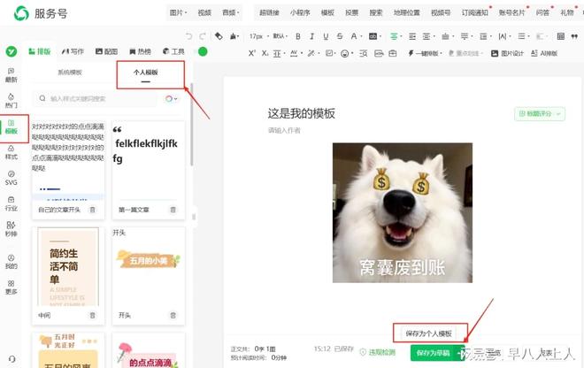Click the 保存为个人模板 button
The height and width of the screenshot is (368, 584).
(x=428, y=333)
